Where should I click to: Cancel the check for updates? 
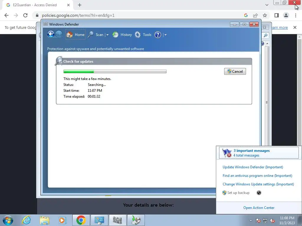235,71
